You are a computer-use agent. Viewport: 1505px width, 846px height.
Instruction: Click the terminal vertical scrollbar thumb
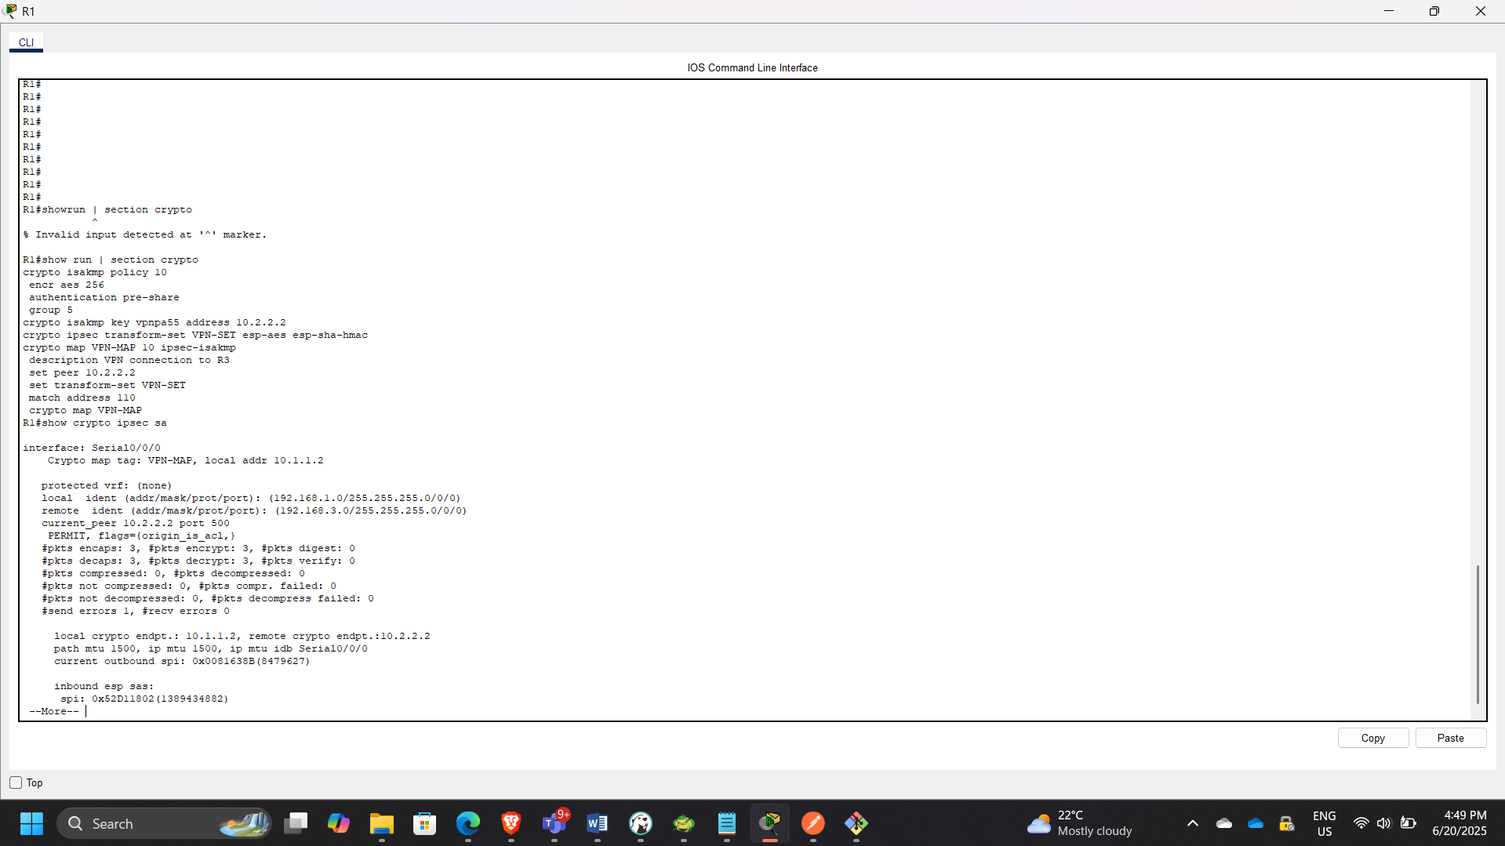[x=1477, y=634]
